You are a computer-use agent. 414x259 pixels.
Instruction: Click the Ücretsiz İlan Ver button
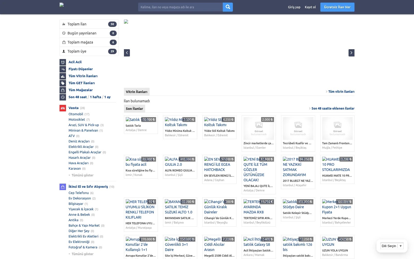click(337, 7)
